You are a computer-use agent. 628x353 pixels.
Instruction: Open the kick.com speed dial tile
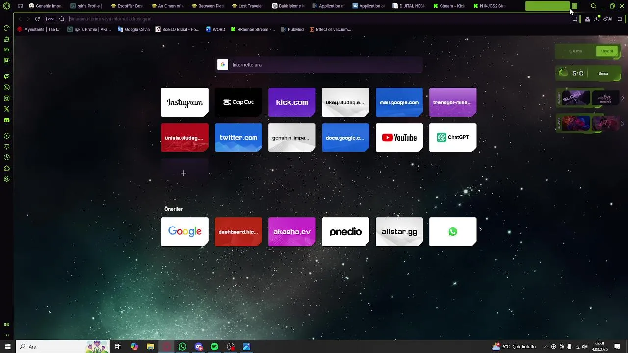[x=292, y=102]
